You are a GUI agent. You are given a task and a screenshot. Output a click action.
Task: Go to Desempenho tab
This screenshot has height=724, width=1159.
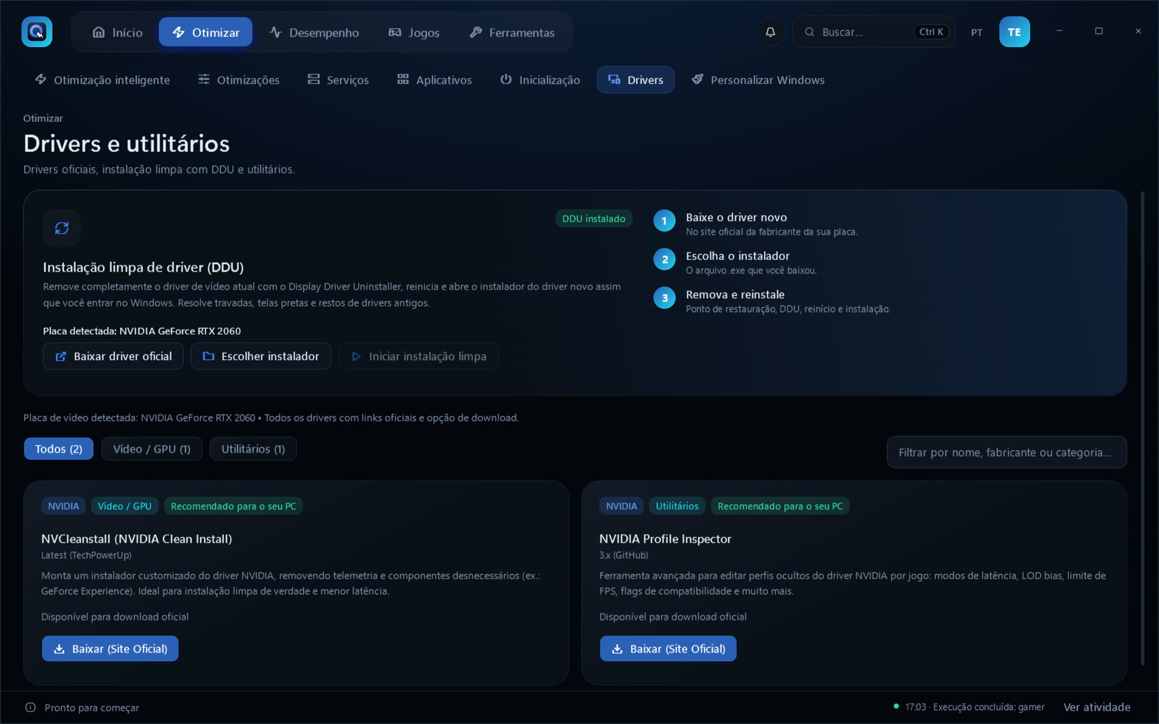point(314,32)
